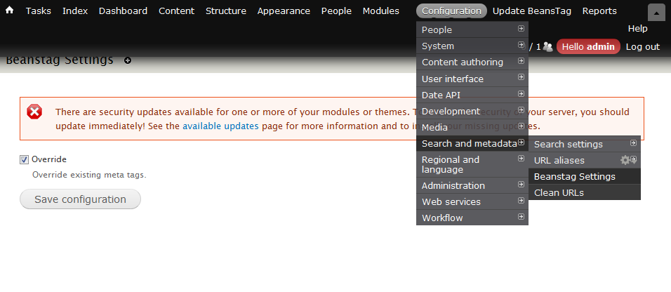This screenshot has width=671, height=292.
Task: Select Beanstag Settings menu entry
Action: (574, 176)
